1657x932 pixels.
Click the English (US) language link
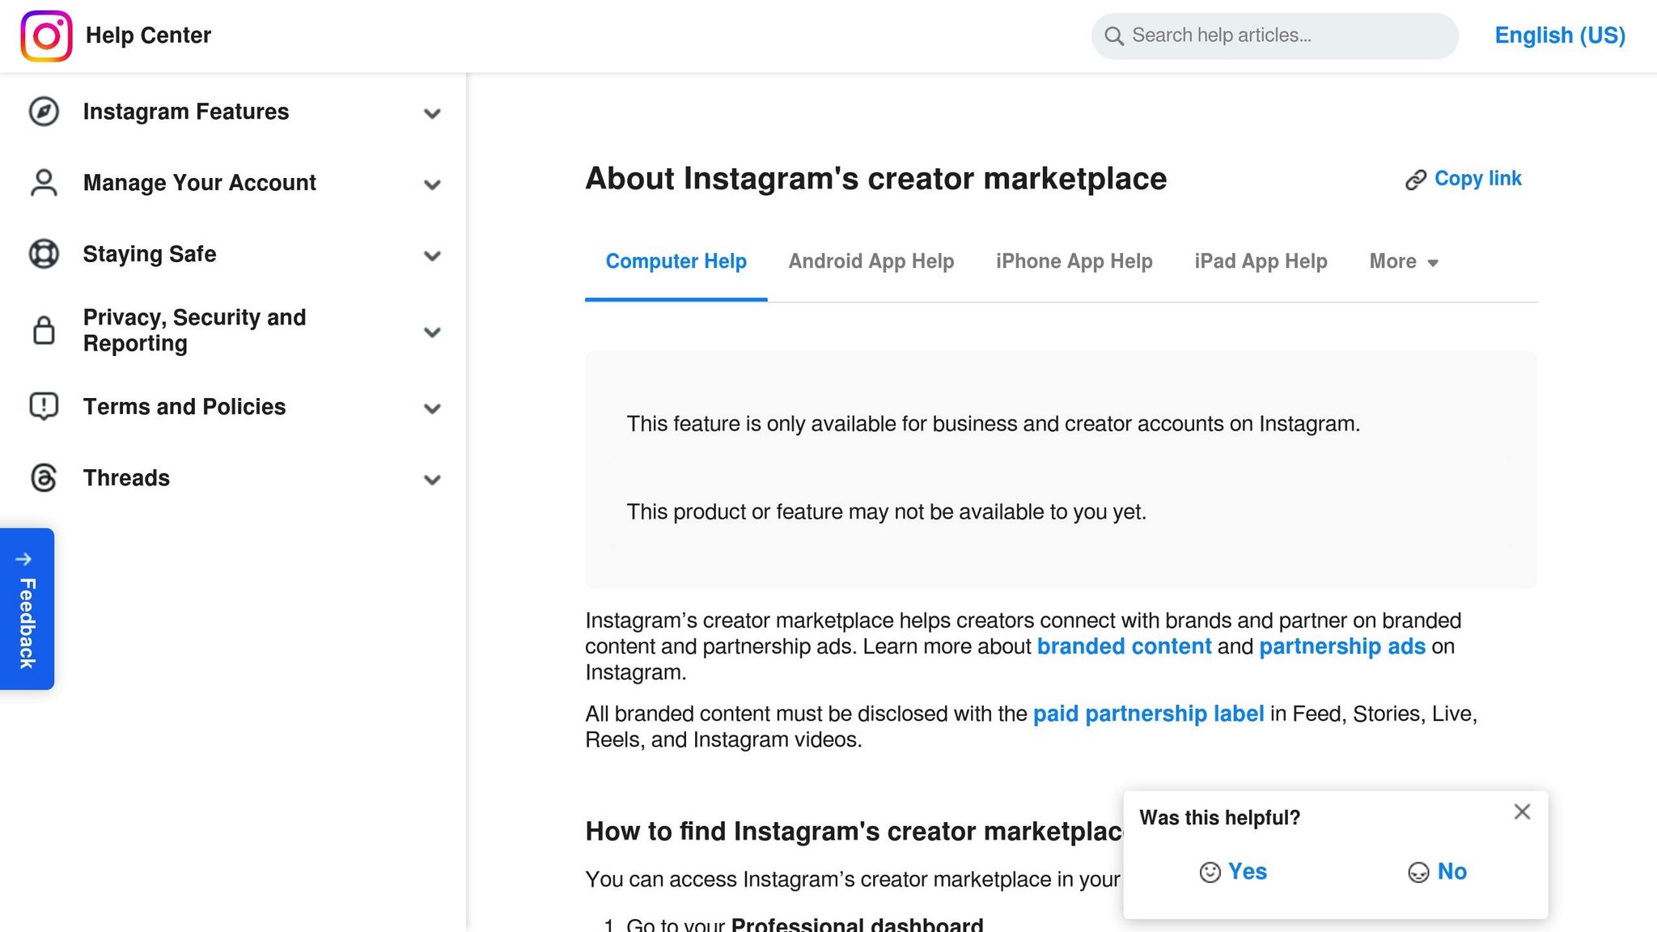pyautogui.click(x=1558, y=36)
